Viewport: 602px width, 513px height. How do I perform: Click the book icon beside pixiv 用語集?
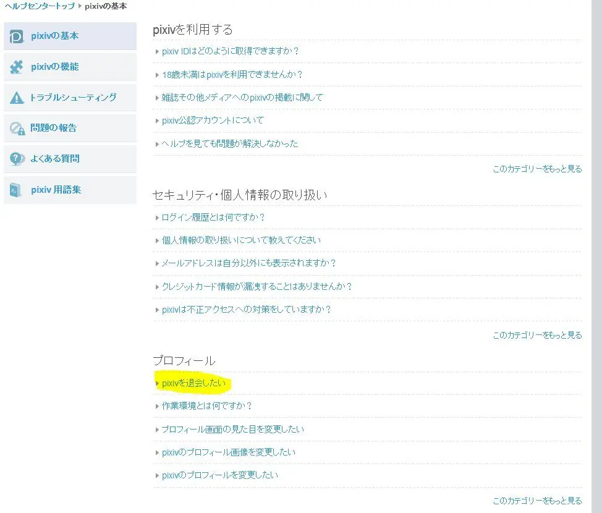click(15, 190)
